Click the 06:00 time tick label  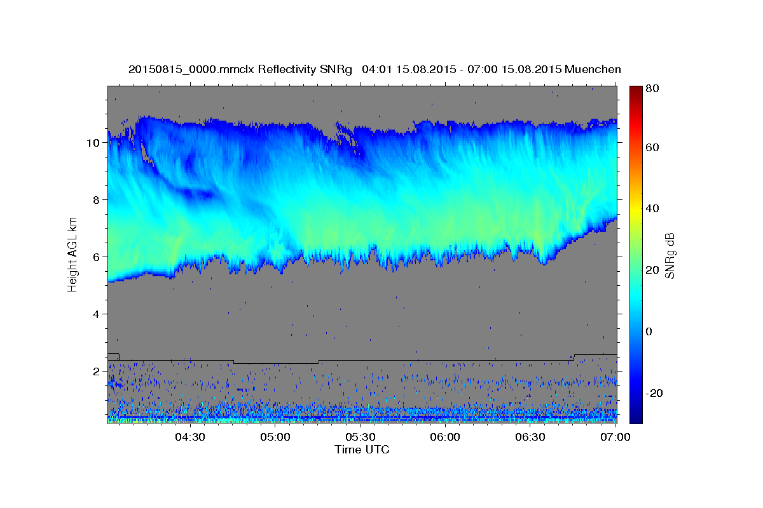point(445,437)
